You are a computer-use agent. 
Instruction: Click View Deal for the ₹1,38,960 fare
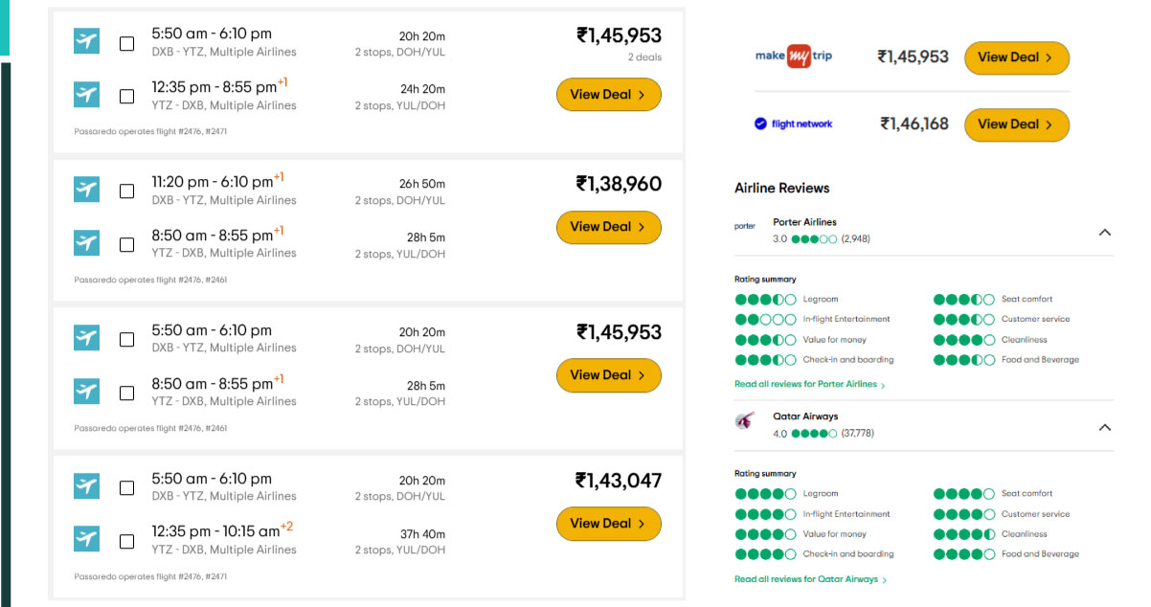608,227
